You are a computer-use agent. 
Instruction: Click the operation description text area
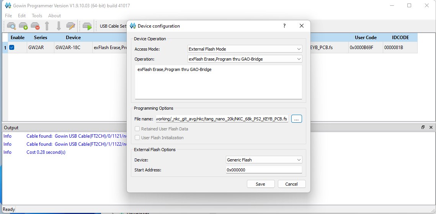[218, 82]
